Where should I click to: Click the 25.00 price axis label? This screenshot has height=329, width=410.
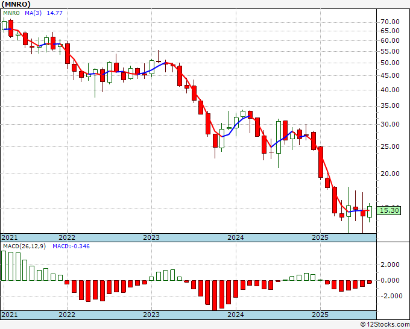click(x=390, y=146)
